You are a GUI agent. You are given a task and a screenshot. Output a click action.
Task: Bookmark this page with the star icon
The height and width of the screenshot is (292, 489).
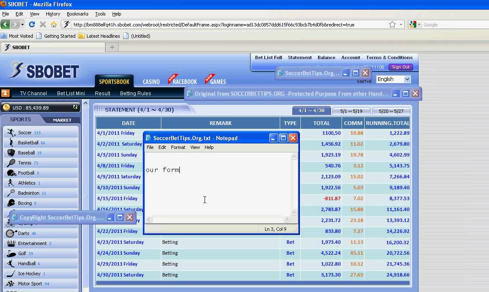click(392, 25)
